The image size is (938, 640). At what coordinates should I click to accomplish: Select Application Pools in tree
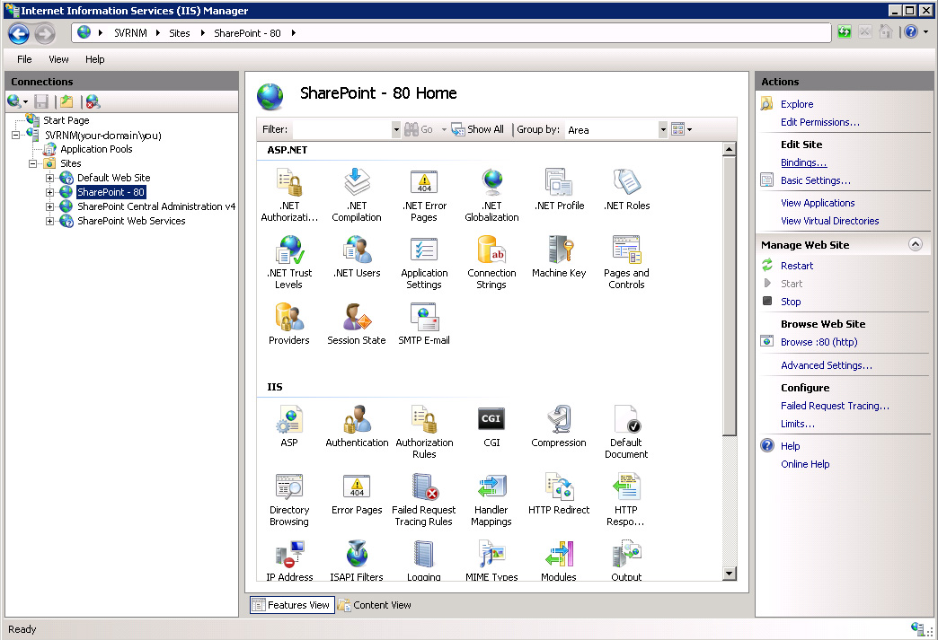tap(96, 149)
